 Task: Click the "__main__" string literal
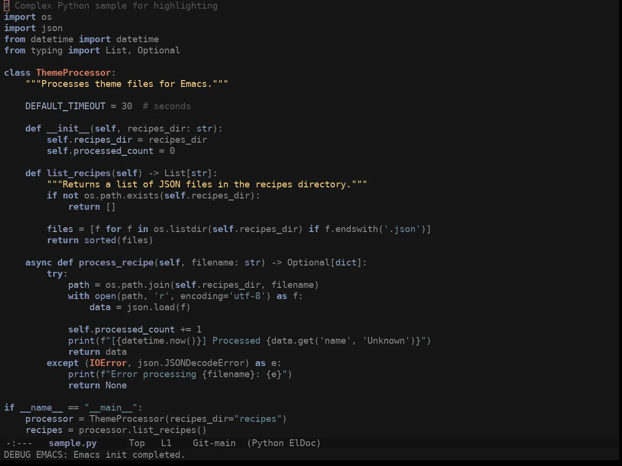[111, 408]
